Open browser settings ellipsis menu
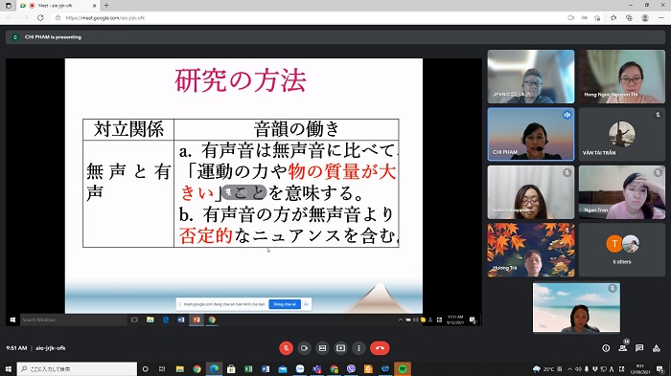The width and height of the screenshot is (671, 376). pos(660,18)
